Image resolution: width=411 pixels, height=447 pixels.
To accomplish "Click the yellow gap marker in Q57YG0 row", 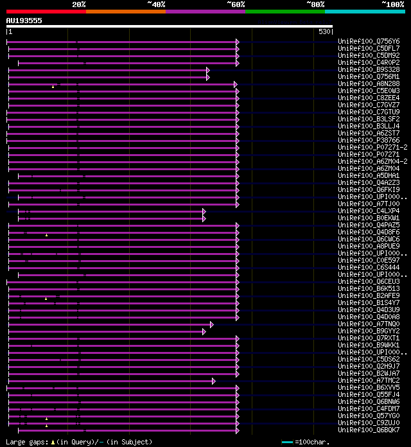I will point(46,419).
